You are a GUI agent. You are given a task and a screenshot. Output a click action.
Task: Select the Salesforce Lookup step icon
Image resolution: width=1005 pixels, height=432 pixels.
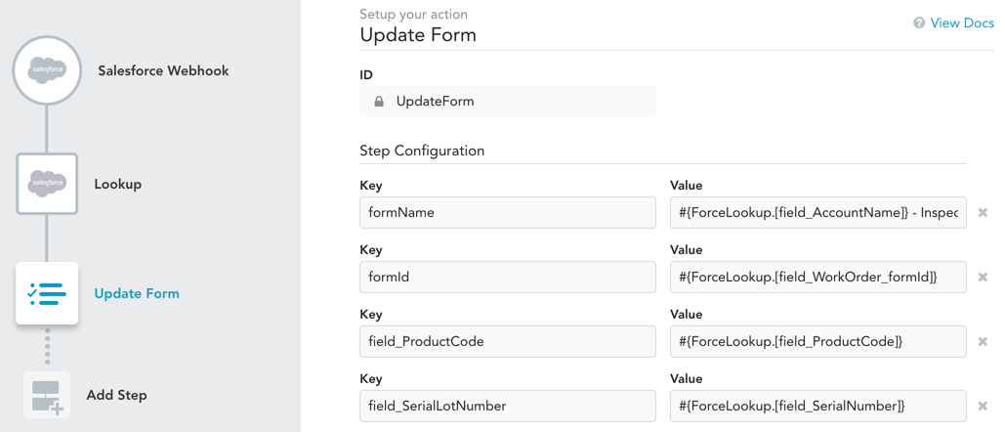(47, 184)
